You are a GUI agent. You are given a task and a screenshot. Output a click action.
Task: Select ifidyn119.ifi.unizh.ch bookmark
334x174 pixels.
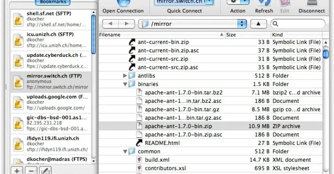[51, 144]
